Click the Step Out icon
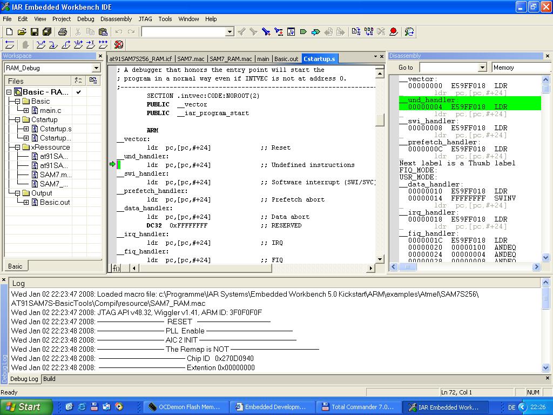553x415 pixels. pyautogui.click(x=65, y=44)
